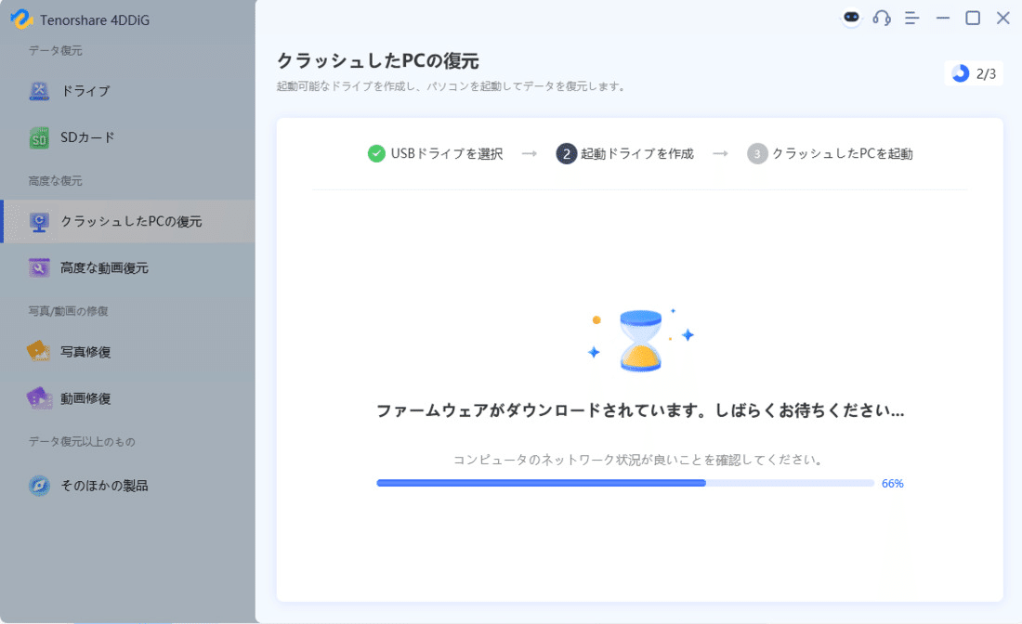Open the chatbot assistant icon in title bar

[851, 18]
